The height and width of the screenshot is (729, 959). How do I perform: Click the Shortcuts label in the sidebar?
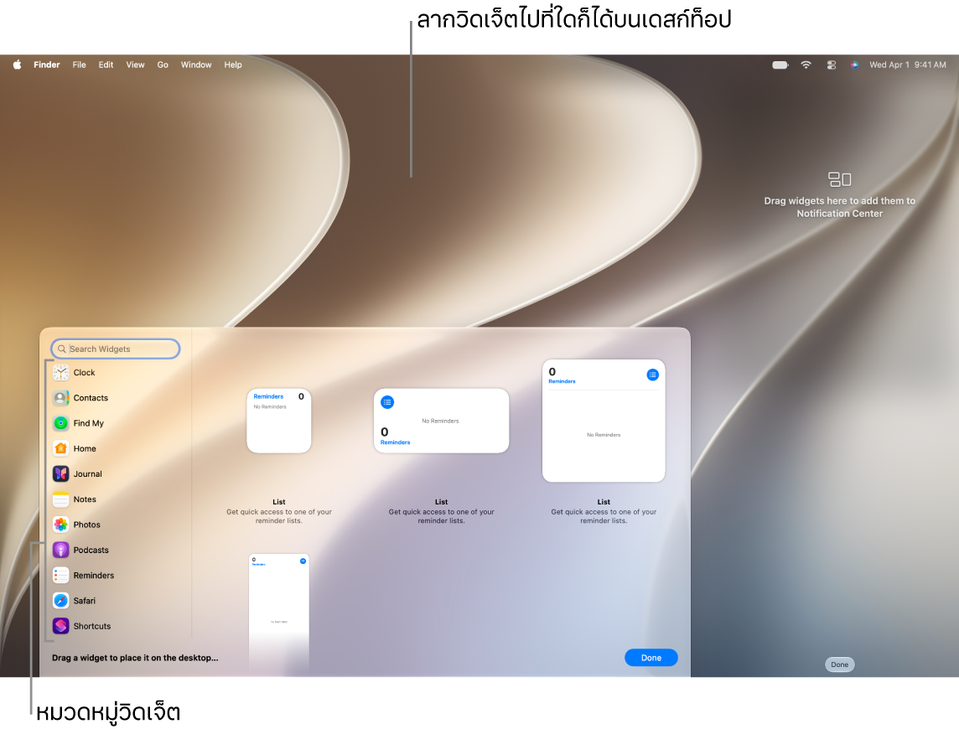click(92, 626)
